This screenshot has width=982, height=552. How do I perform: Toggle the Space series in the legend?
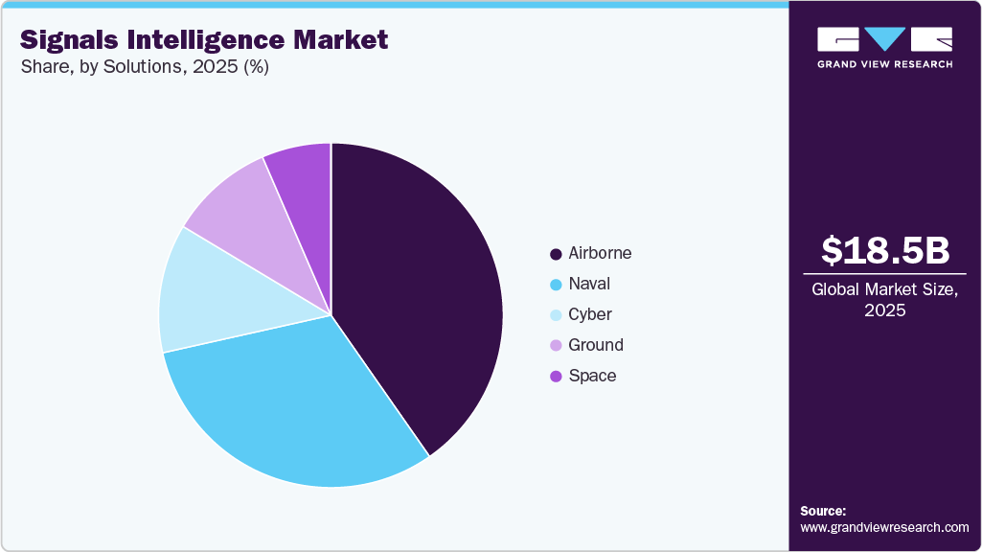(592, 376)
